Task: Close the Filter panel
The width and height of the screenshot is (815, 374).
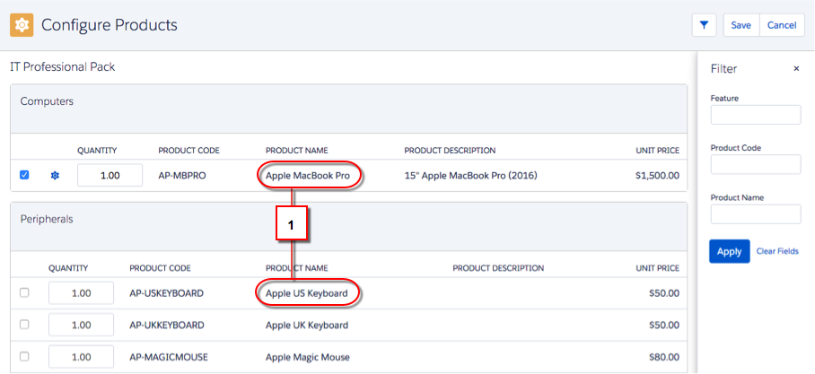Action: point(796,68)
